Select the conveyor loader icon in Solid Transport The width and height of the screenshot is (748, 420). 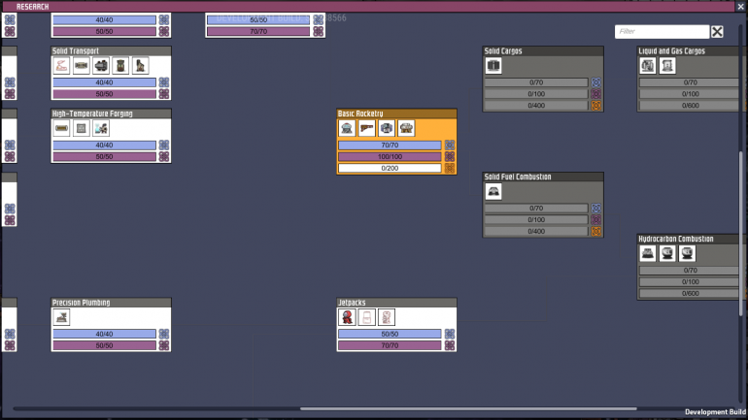[101, 66]
